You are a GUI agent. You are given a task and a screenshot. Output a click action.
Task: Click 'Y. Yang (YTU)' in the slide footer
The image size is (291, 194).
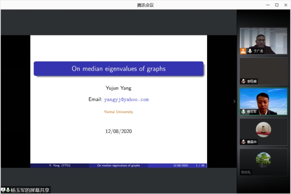point(60,165)
